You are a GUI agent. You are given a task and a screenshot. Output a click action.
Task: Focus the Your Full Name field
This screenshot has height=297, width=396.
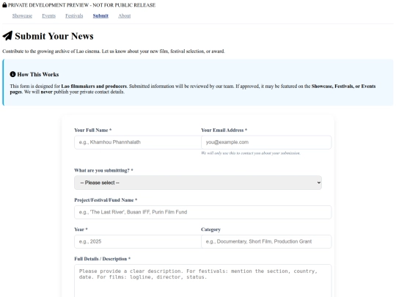point(138,142)
